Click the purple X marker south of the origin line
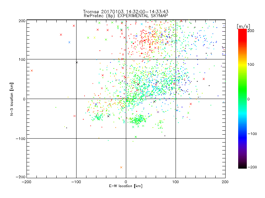Image resolution: width=265 pixels, height=198 pixels. 158,112
